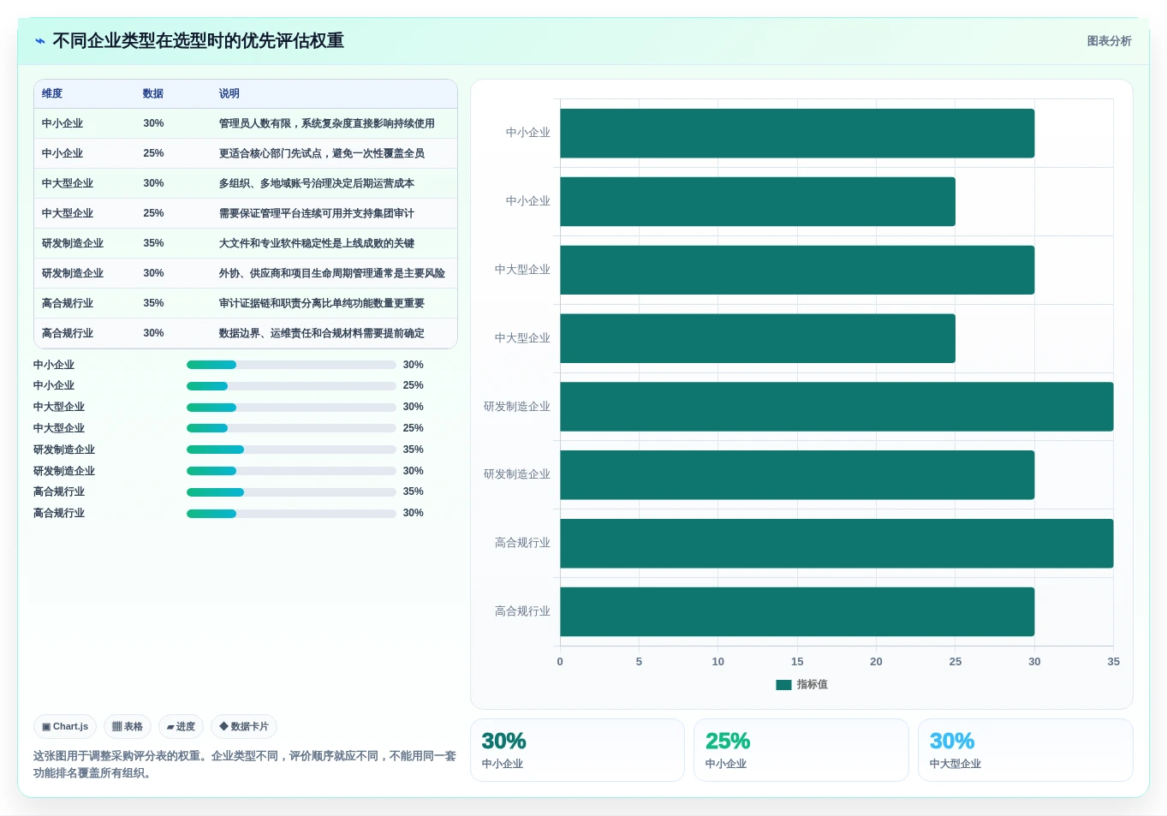Viewport: 1167px width, 816px height.
Task: Toggle the 指标值 legend swatch
Action: pos(783,685)
